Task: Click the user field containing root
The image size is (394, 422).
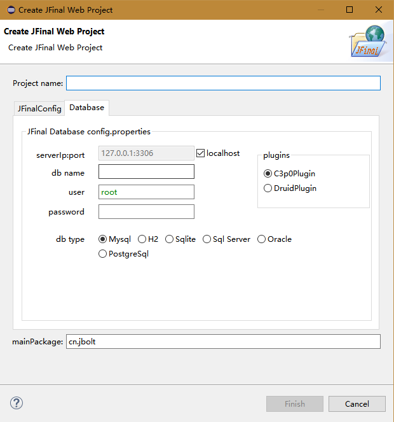Action: pyautogui.click(x=146, y=192)
